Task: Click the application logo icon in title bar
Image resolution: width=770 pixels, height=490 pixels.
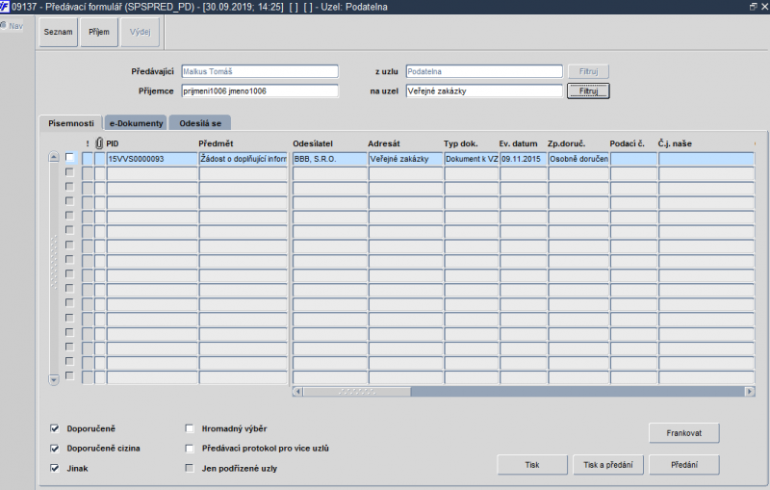Action: (x=5, y=7)
